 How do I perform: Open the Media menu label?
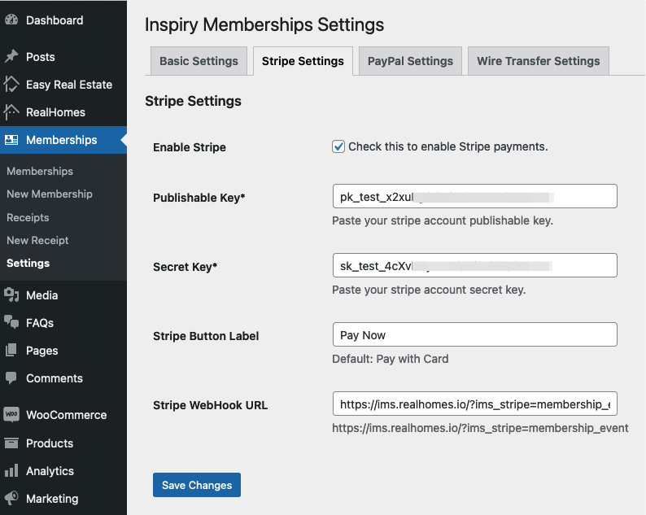pyautogui.click(x=42, y=295)
